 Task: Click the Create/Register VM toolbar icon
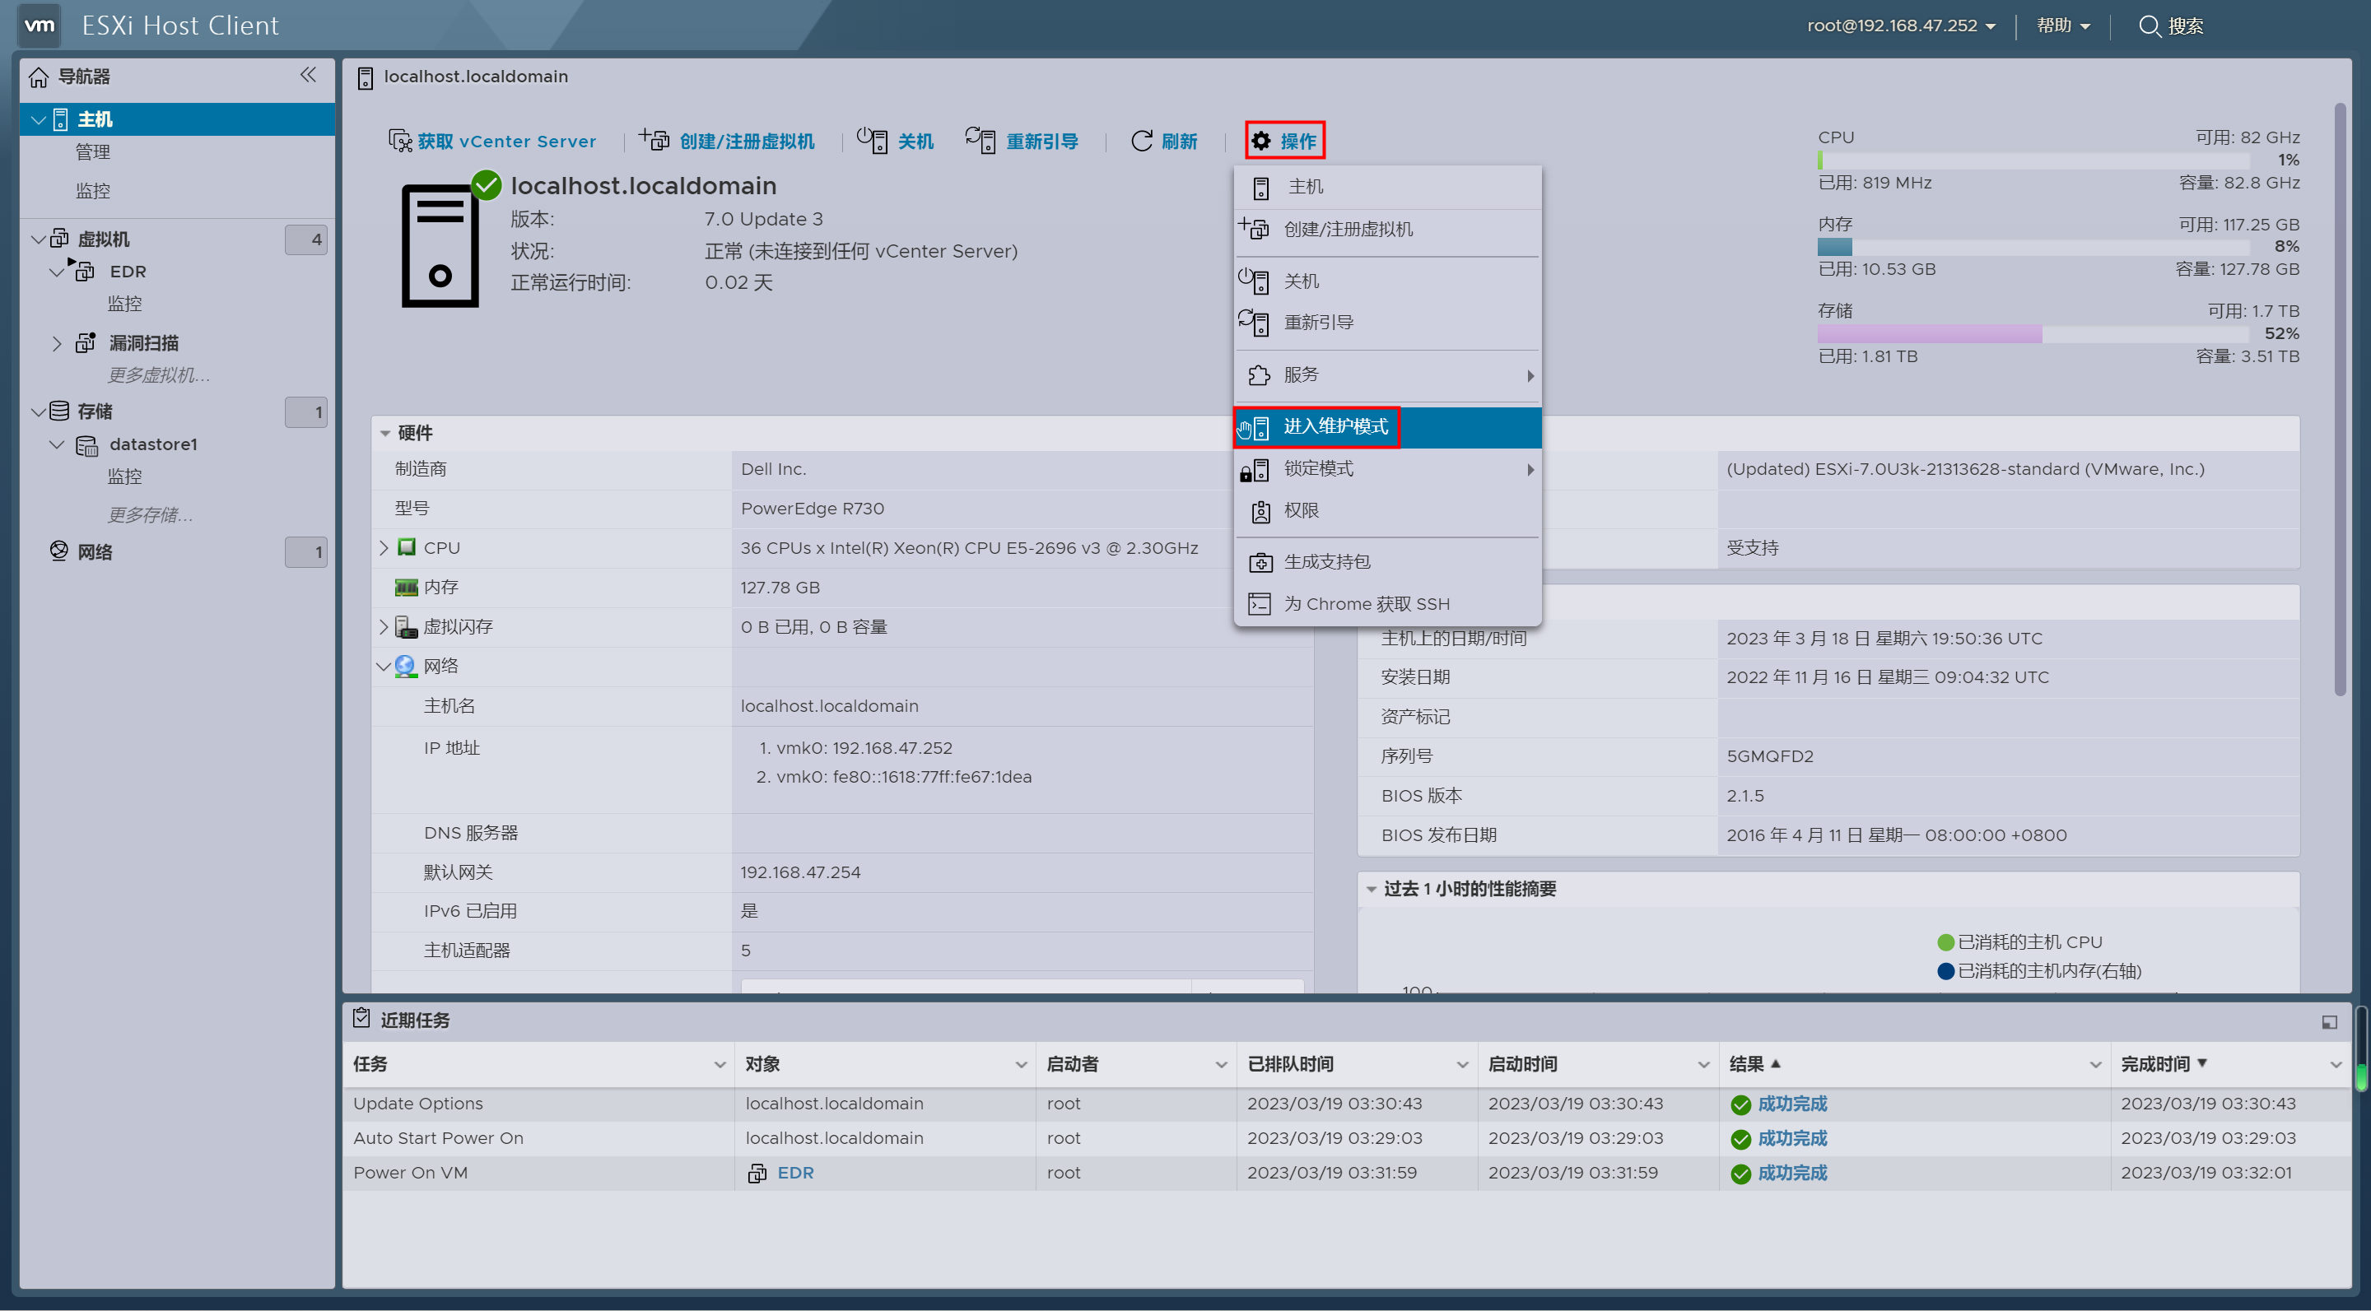[x=654, y=140]
